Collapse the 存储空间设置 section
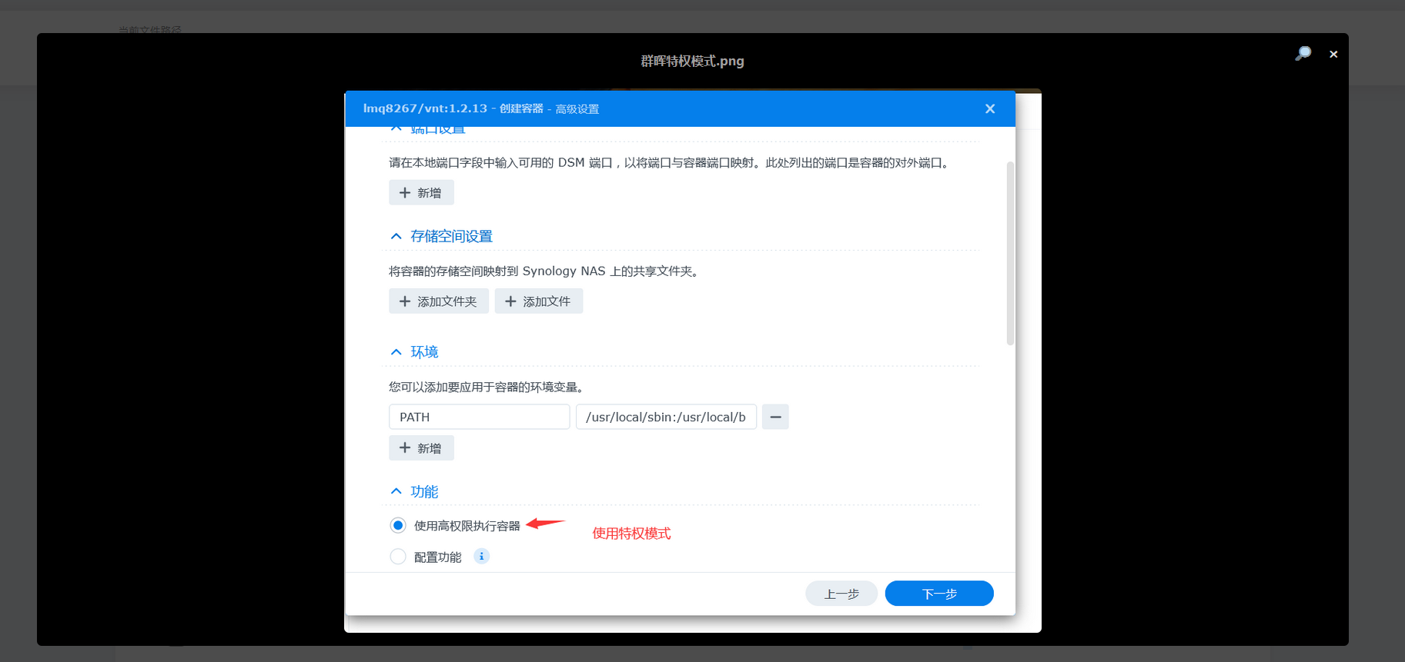The height and width of the screenshot is (662, 1405). pos(396,236)
